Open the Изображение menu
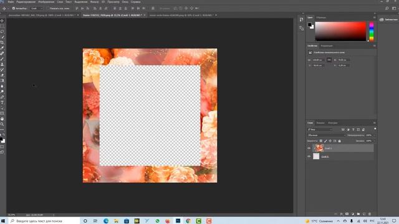The image size is (399, 224). tap(46, 2)
